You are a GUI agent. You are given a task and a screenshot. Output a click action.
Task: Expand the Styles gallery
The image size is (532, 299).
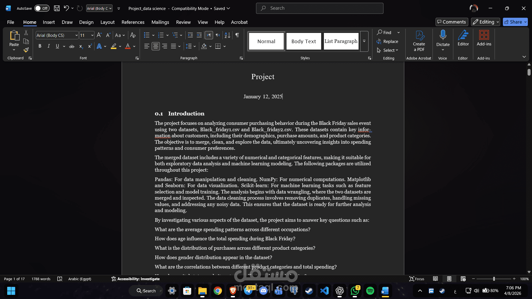(364, 41)
